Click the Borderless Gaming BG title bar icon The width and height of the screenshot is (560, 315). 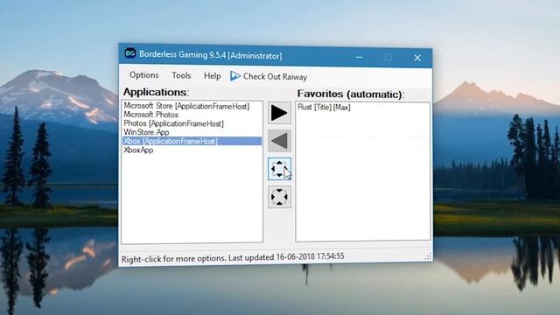tap(130, 53)
